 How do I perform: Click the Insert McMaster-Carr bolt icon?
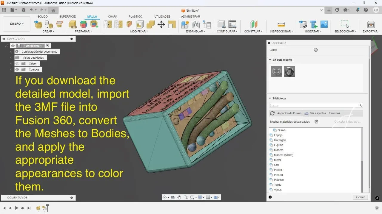[313, 24]
